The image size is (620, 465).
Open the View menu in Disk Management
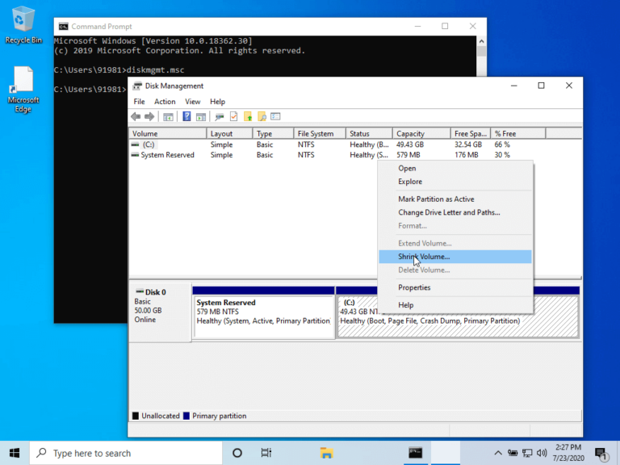192,102
